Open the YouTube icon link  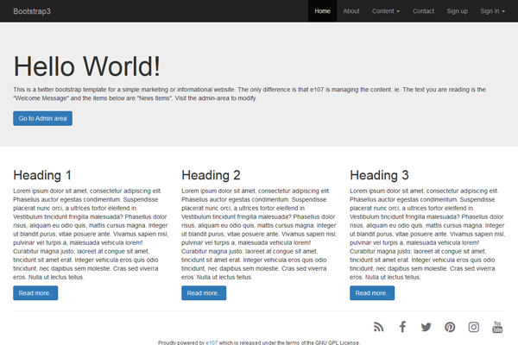tap(497, 327)
